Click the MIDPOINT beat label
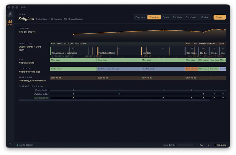The width and height of the screenshot is (236, 155). (x=146, y=56)
